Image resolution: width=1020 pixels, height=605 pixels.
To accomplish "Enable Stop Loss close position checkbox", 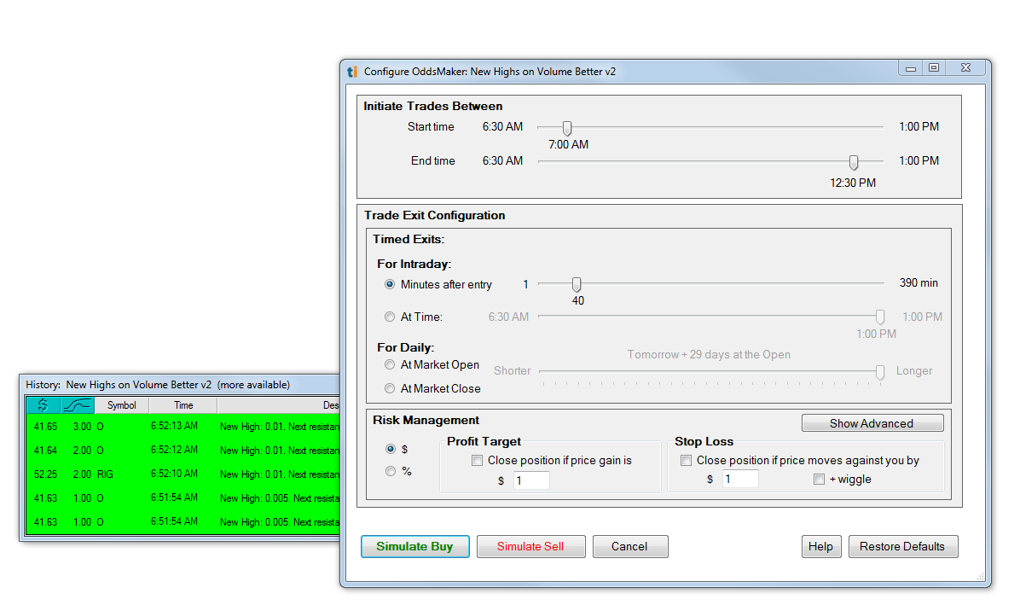I will tap(687, 461).
